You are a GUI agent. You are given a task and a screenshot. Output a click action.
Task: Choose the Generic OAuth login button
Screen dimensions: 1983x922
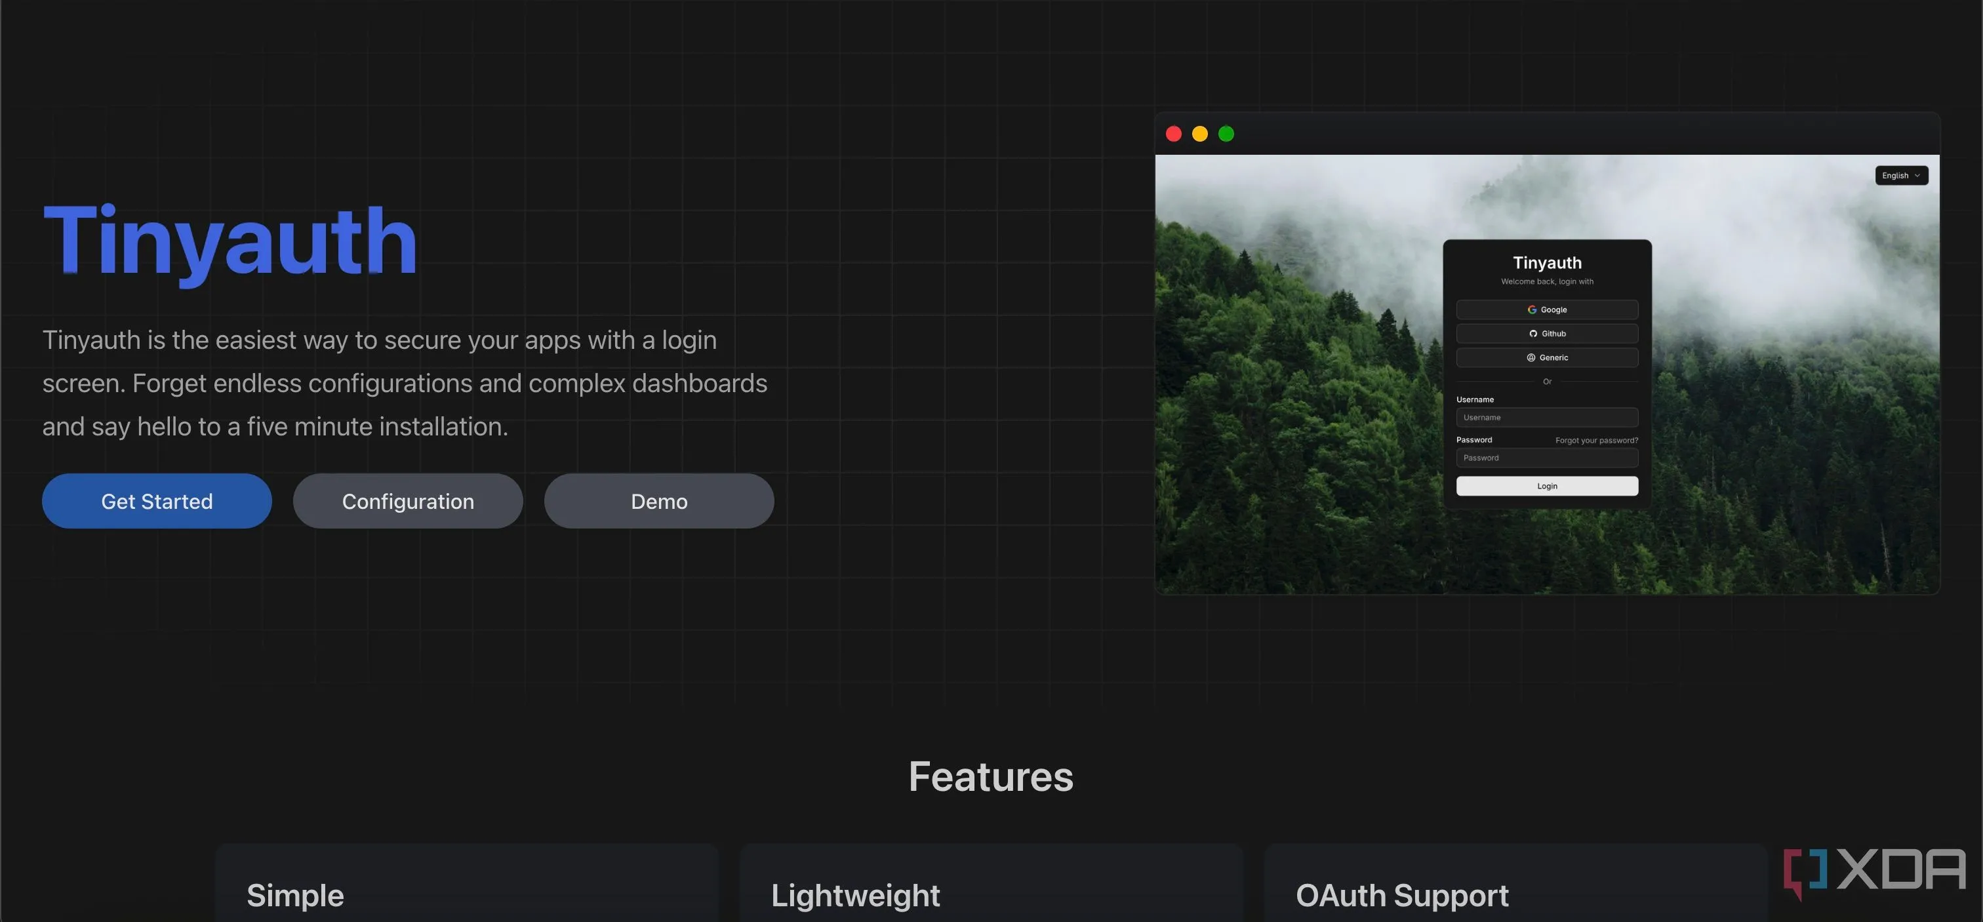click(x=1548, y=357)
